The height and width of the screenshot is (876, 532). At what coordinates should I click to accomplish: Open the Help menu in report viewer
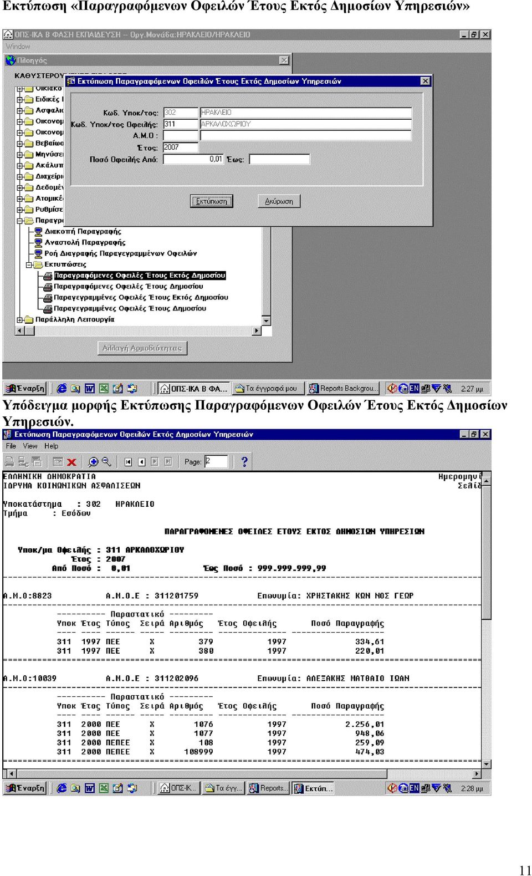tap(52, 446)
